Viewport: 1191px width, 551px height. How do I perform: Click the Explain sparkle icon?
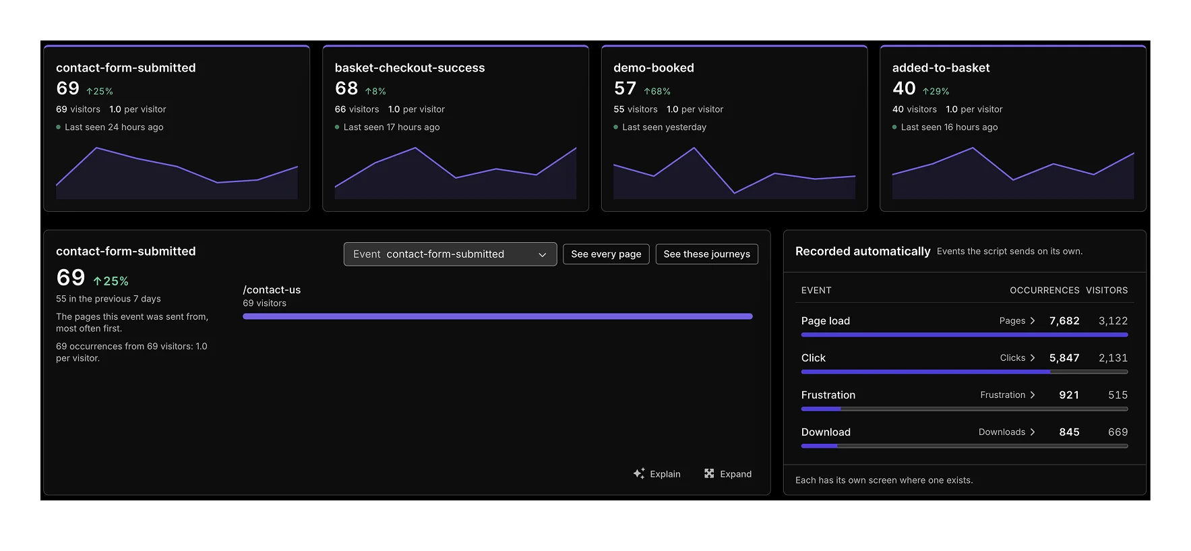[x=639, y=473]
